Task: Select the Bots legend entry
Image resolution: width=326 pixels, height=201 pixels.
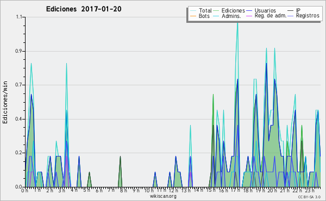Action: pos(200,16)
